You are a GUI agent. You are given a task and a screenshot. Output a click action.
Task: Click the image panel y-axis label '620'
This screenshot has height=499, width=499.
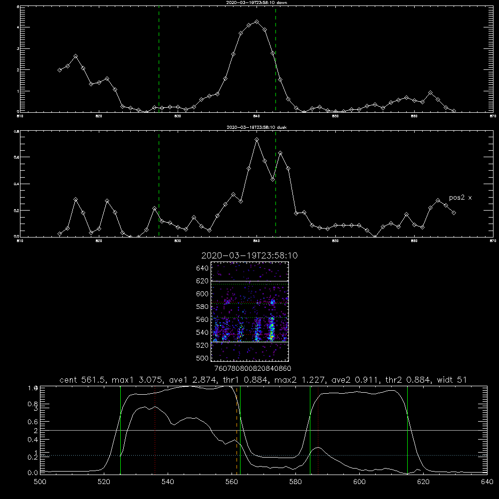203,281
